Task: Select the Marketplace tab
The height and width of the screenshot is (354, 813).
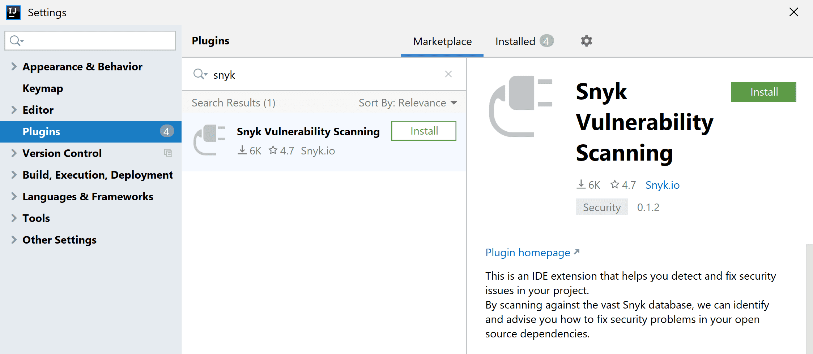Action: [x=442, y=41]
